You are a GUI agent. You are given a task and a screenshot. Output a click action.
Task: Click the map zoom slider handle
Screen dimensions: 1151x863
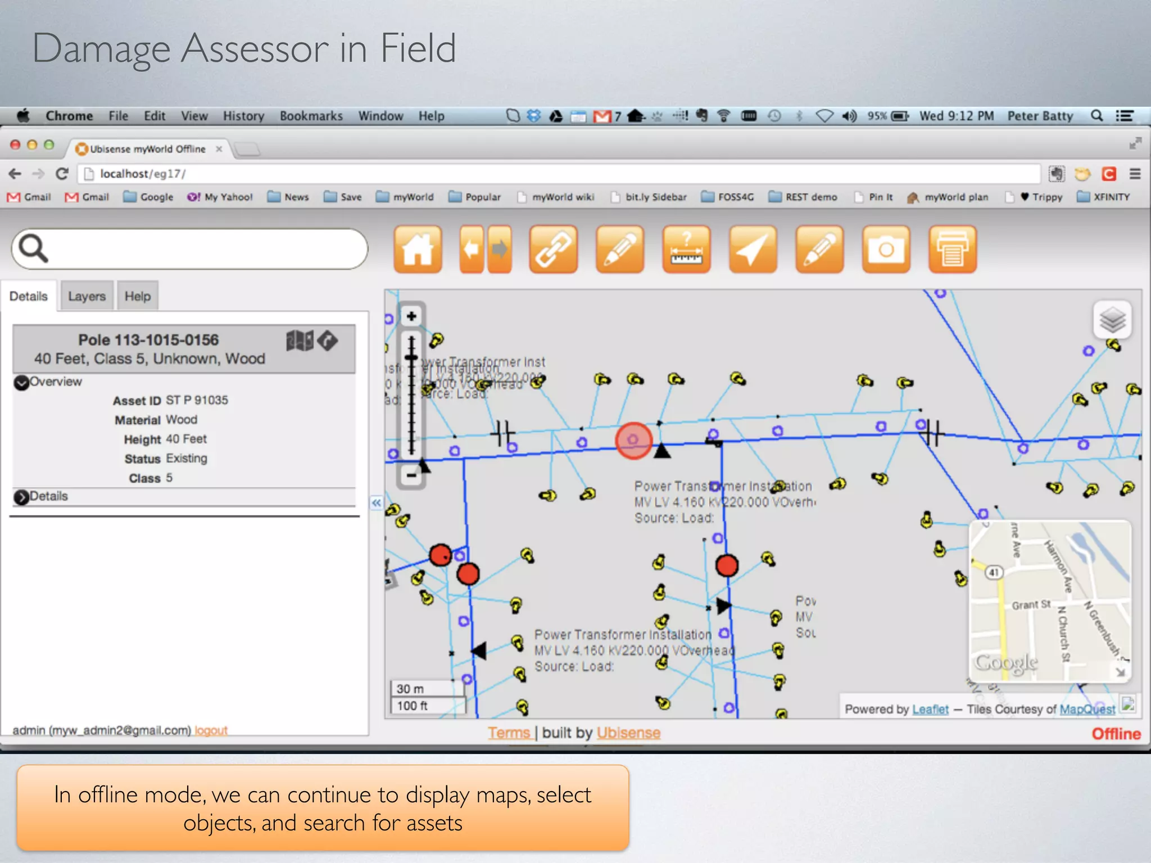pyautogui.click(x=411, y=357)
